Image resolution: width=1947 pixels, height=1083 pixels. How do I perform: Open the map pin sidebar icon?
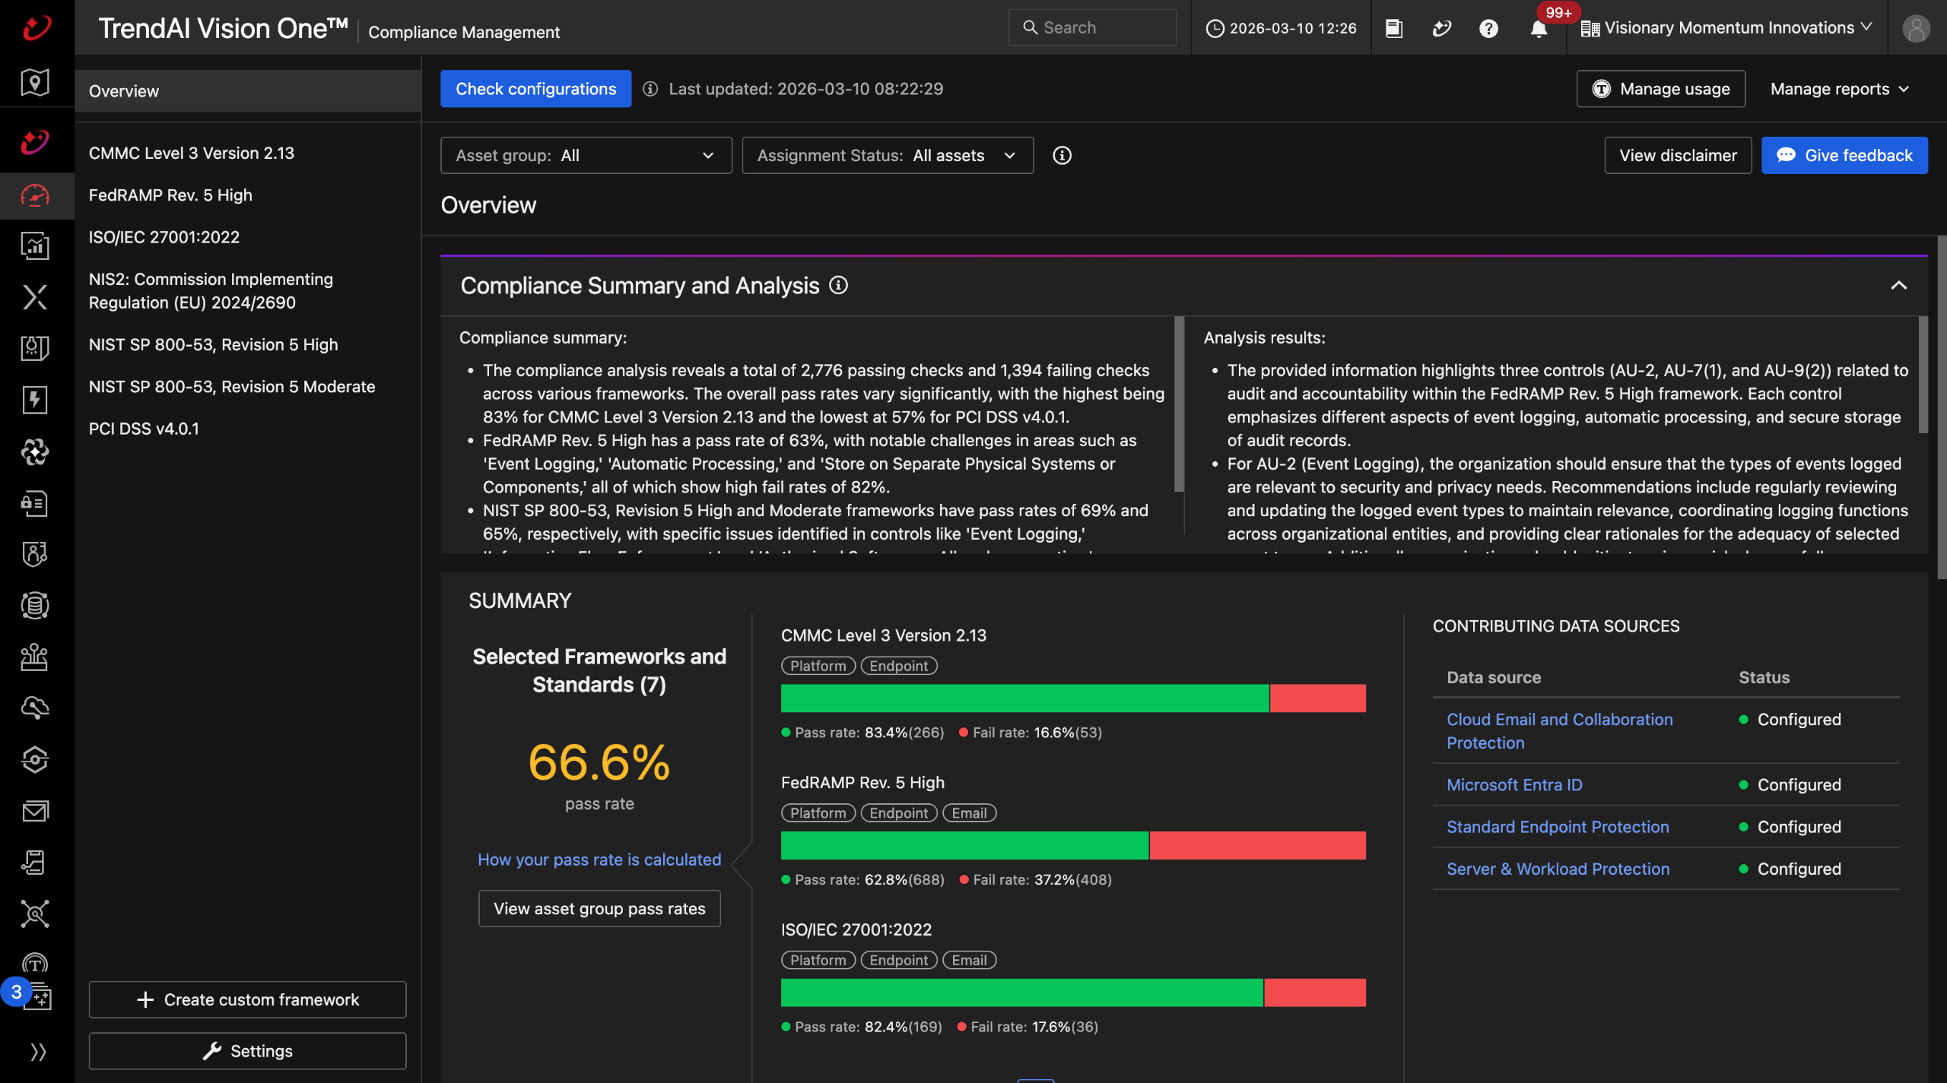click(x=35, y=82)
